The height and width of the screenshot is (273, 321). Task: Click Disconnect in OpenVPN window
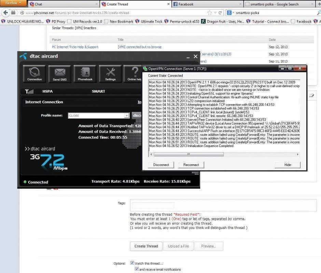click(161, 165)
